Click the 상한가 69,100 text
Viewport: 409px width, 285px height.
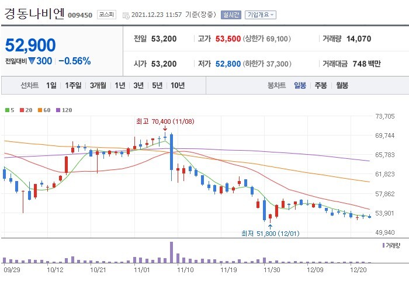pos(267,39)
